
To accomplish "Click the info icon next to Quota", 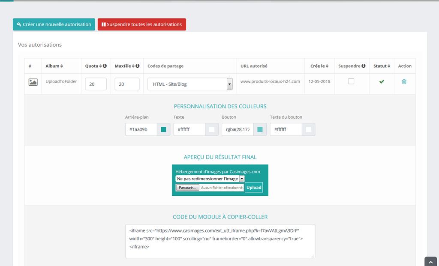I will 105,66.
